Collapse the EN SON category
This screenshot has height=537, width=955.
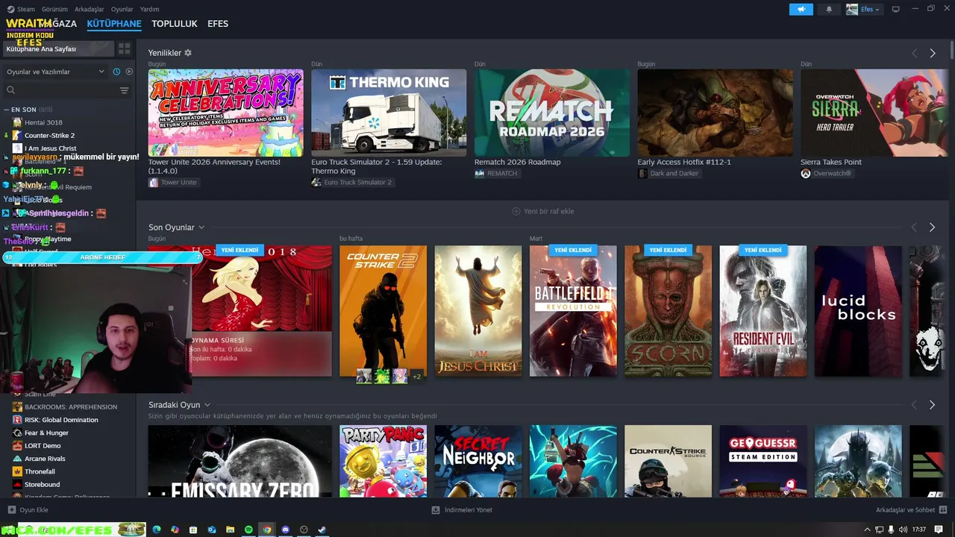(7, 110)
